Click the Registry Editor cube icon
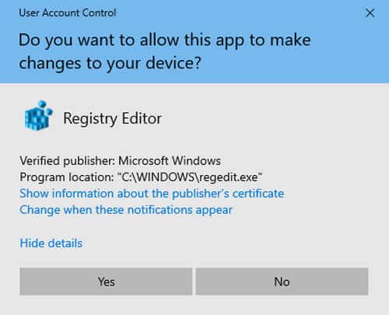389x315 pixels. pyautogui.click(x=38, y=116)
